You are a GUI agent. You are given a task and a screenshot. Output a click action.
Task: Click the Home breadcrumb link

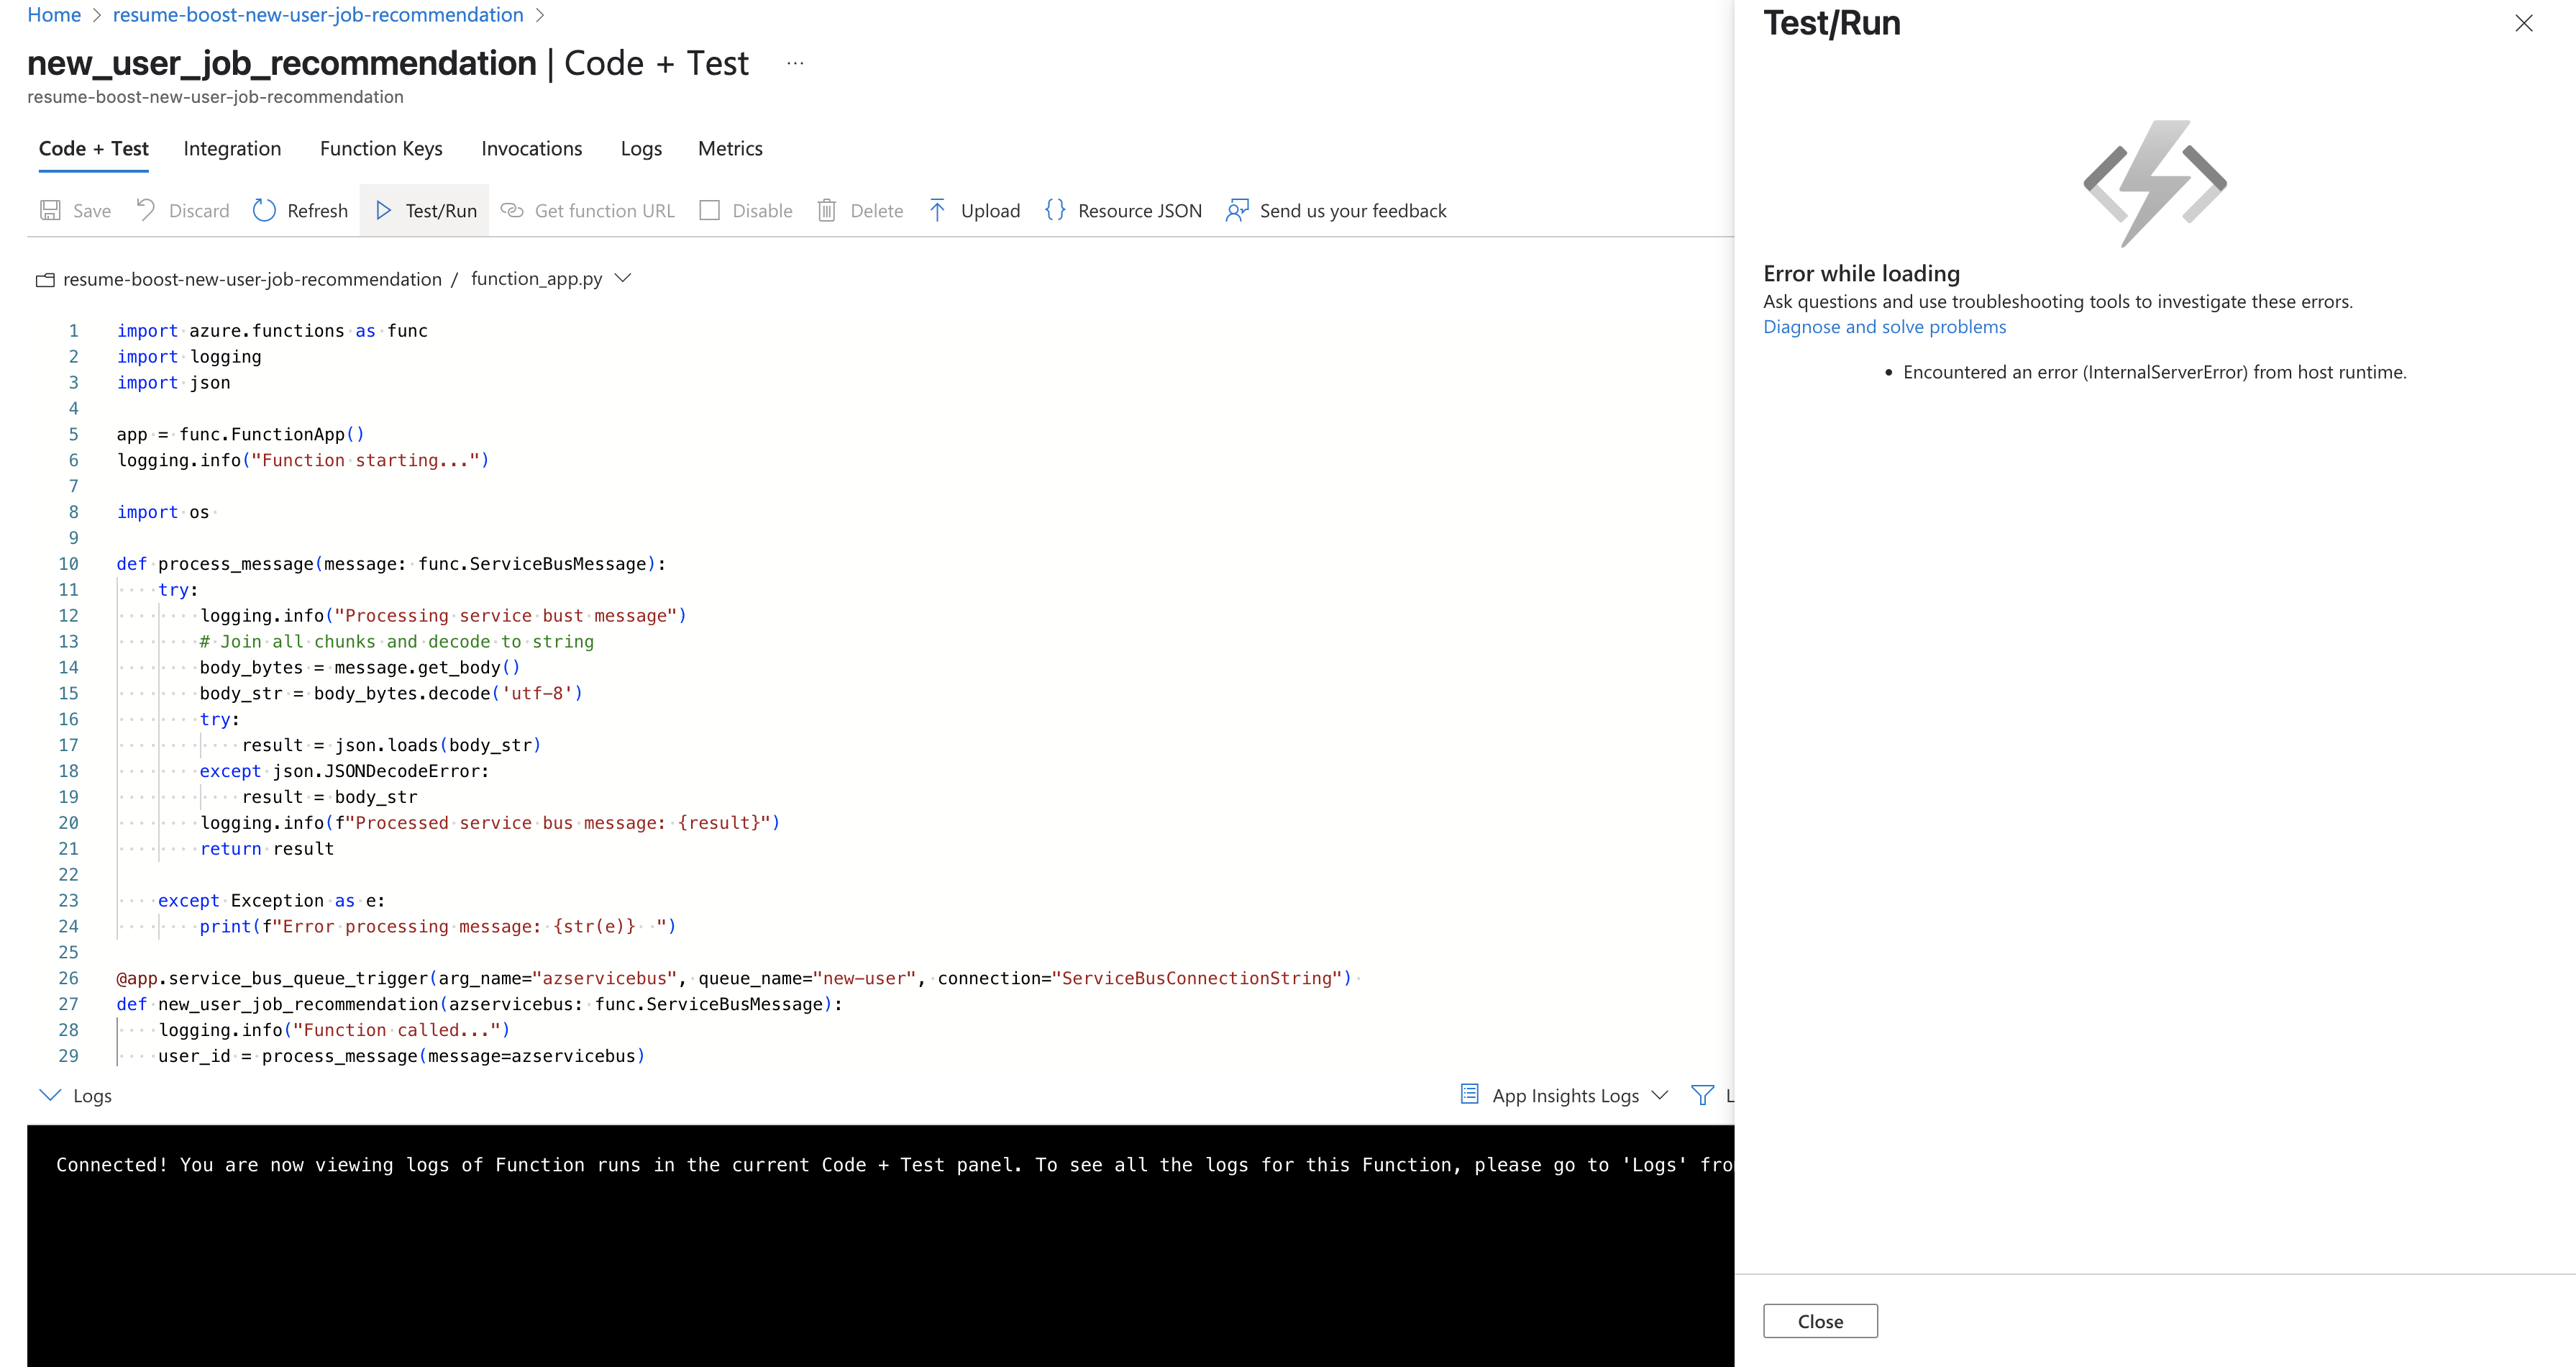coord(54,15)
